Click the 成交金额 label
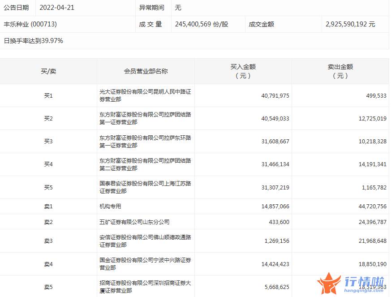 pyautogui.click(x=261, y=24)
